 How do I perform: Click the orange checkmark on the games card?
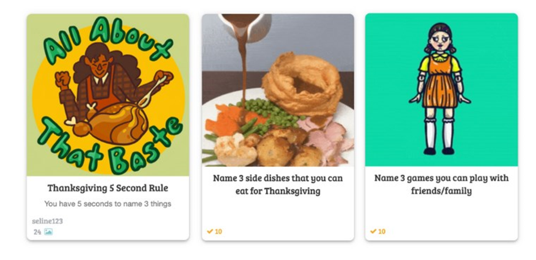point(373,231)
